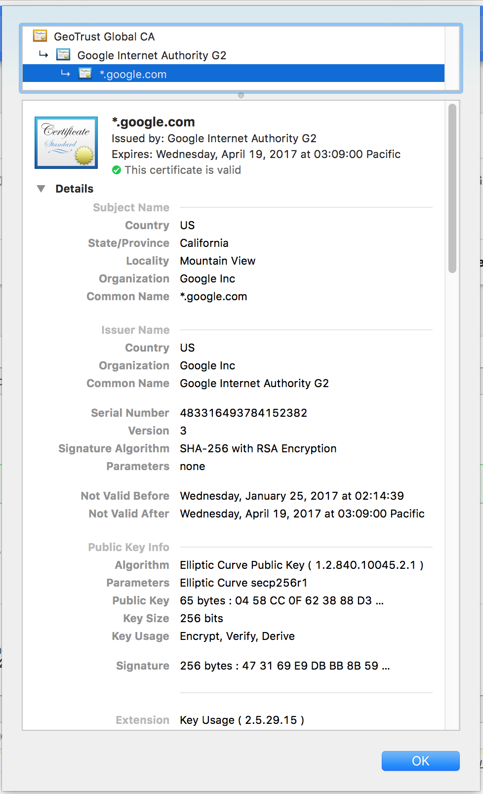Click the split divider handle dot
The width and height of the screenshot is (483, 794).
click(241, 95)
